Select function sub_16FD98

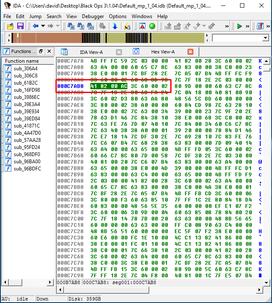click(x=27, y=90)
